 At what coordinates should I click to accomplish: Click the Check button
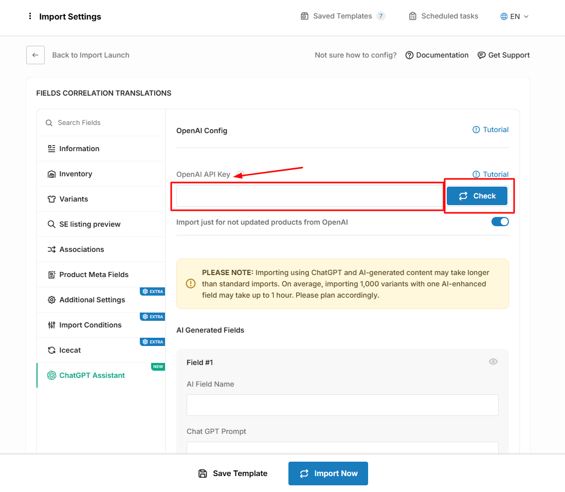pos(477,196)
